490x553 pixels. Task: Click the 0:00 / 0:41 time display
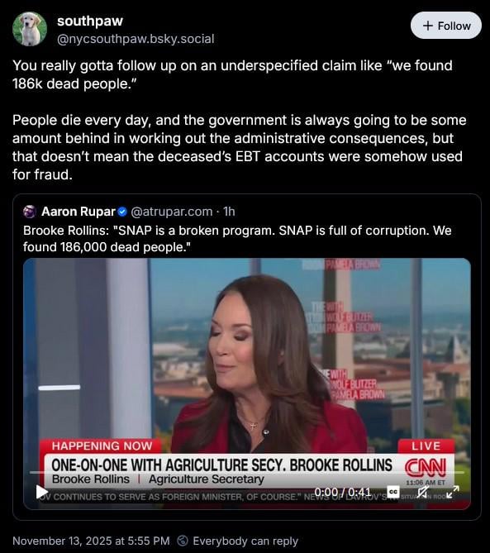(342, 492)
